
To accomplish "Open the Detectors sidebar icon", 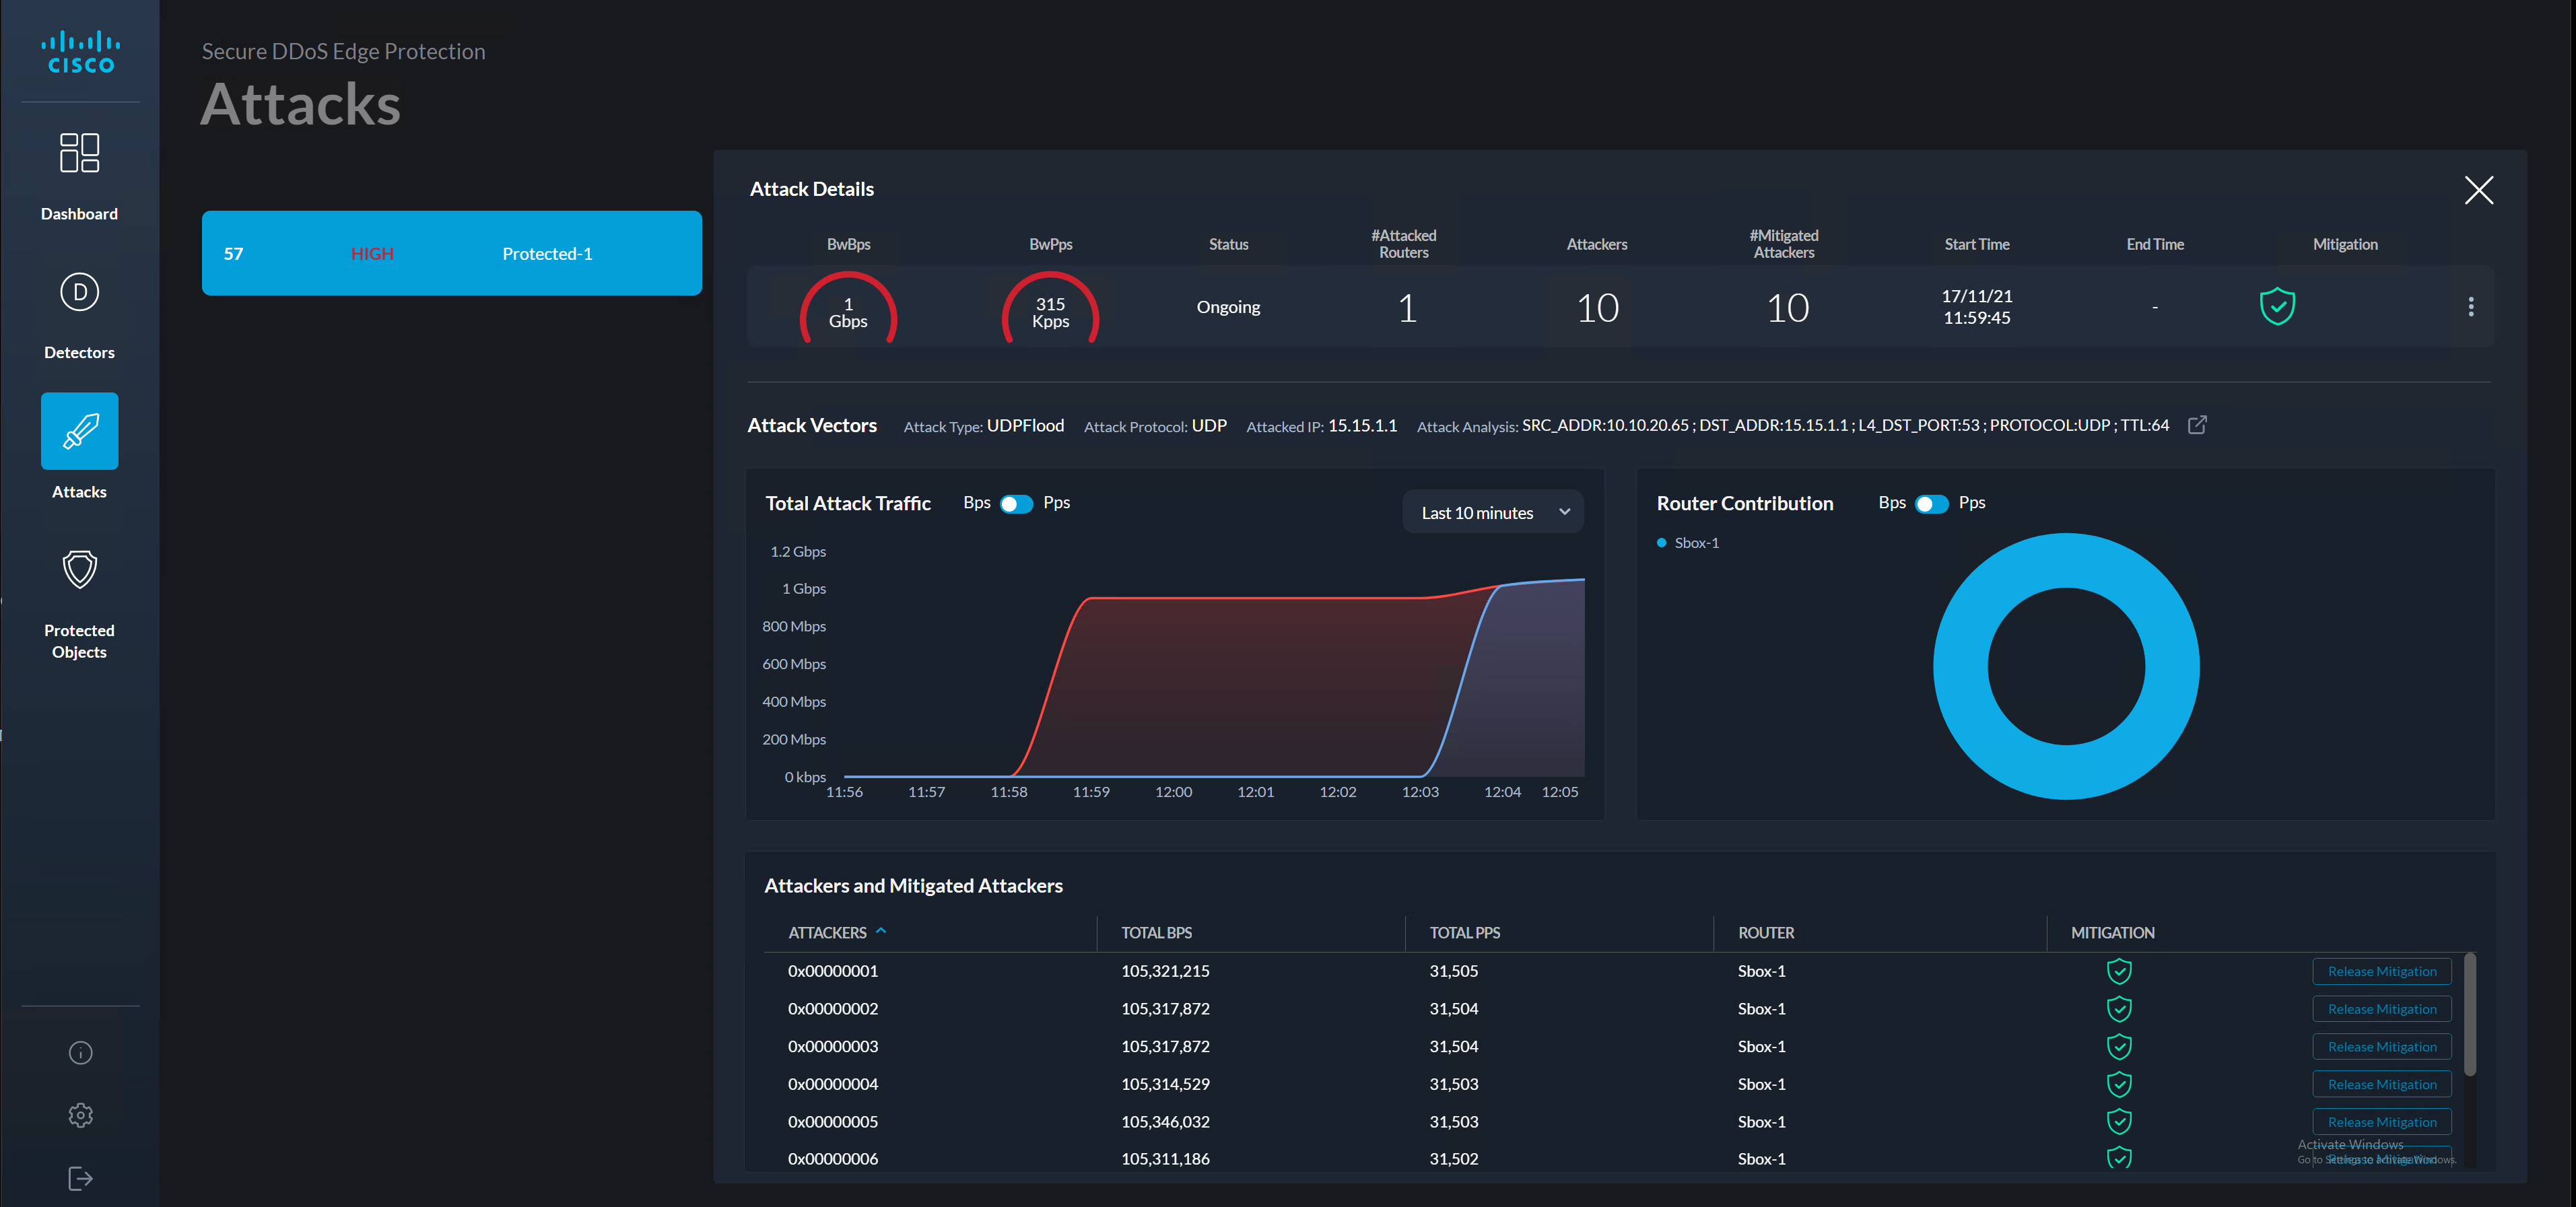I will click(x=79, y=292).
